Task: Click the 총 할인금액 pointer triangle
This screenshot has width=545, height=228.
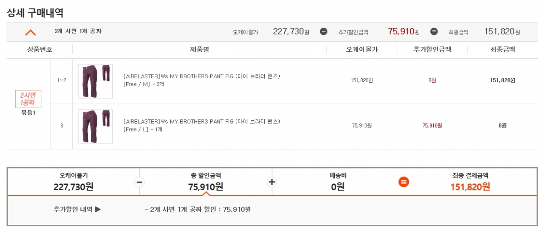Action: click(206, 193)
